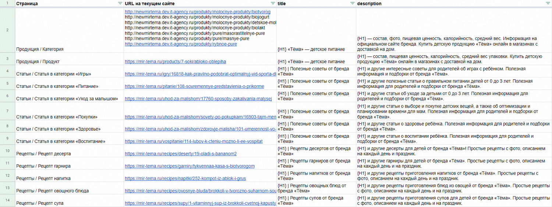Open the rybnoe-pure URL link

(x=181, y=44)
